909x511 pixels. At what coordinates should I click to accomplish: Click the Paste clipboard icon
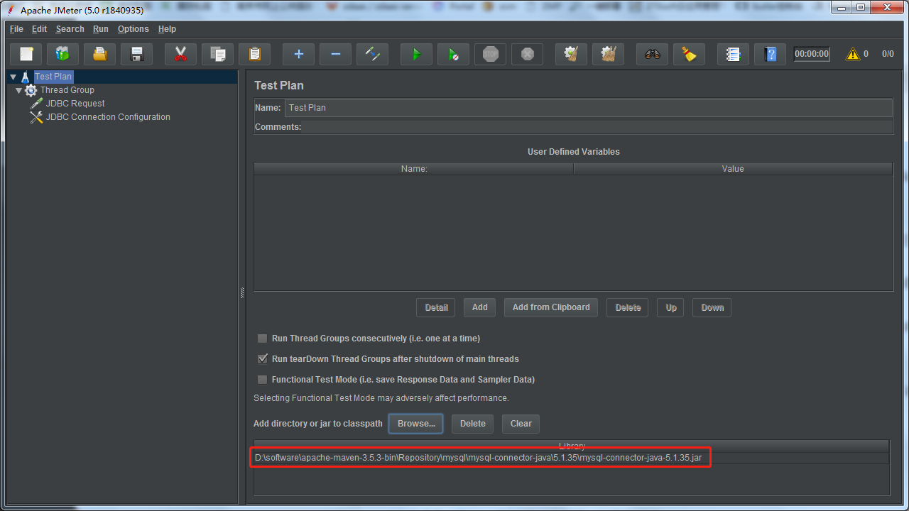254,54
